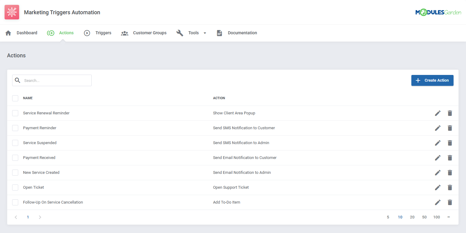Click the Marketing Triggers Automation logo icon
This screenshot has height=233, width=466.
[x=12, y=12]
